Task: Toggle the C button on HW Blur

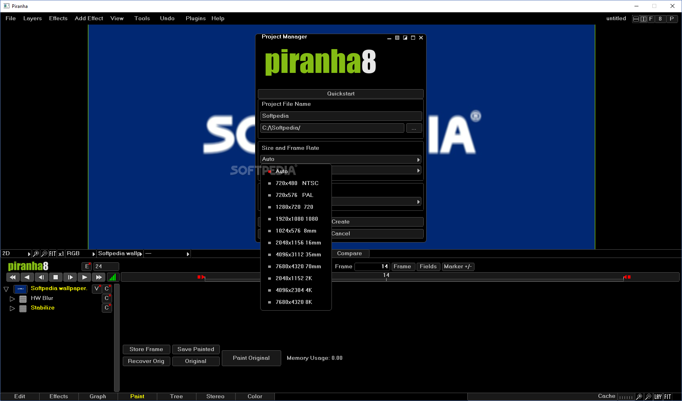Action: click(107, 298)
